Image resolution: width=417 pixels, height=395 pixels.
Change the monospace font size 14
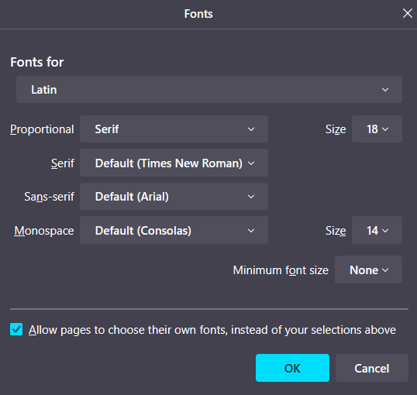tap(377, 230)
